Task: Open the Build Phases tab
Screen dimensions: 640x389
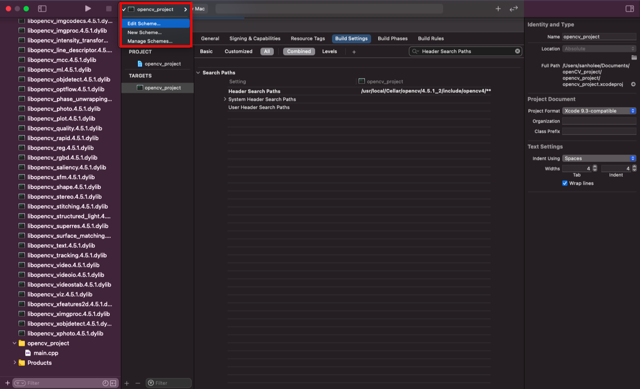Action: click(392, 39)
